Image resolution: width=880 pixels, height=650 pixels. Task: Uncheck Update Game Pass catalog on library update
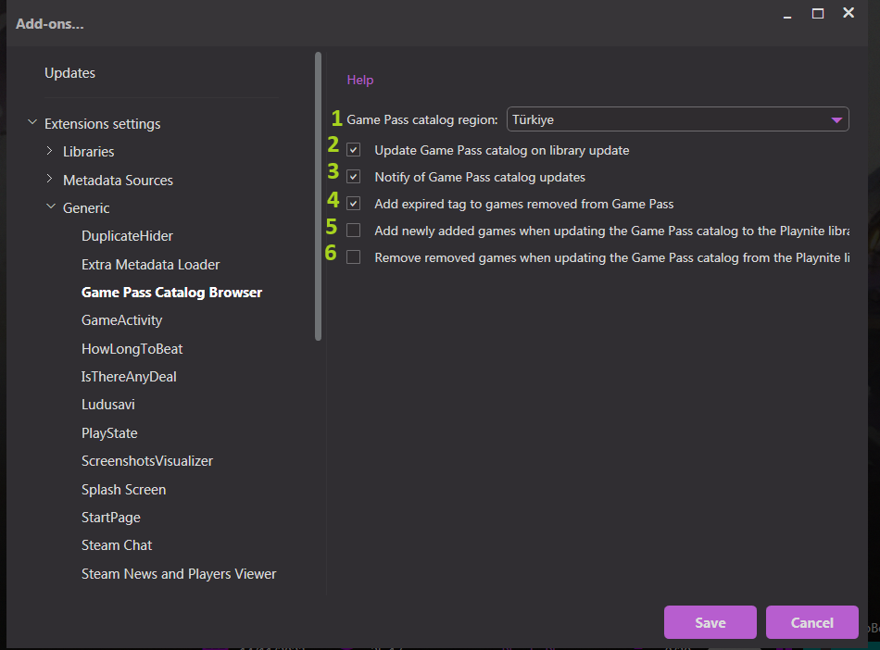[x=354, y=150]
